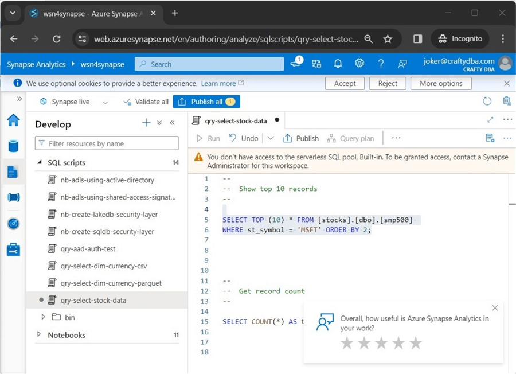Rate five stars in survey
This screenshot has width=516, height=374.
click(416, 343)
